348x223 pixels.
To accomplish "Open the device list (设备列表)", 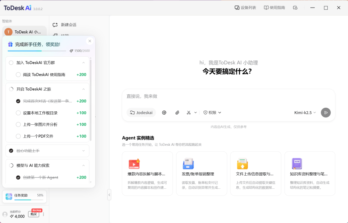I will 245,8.
